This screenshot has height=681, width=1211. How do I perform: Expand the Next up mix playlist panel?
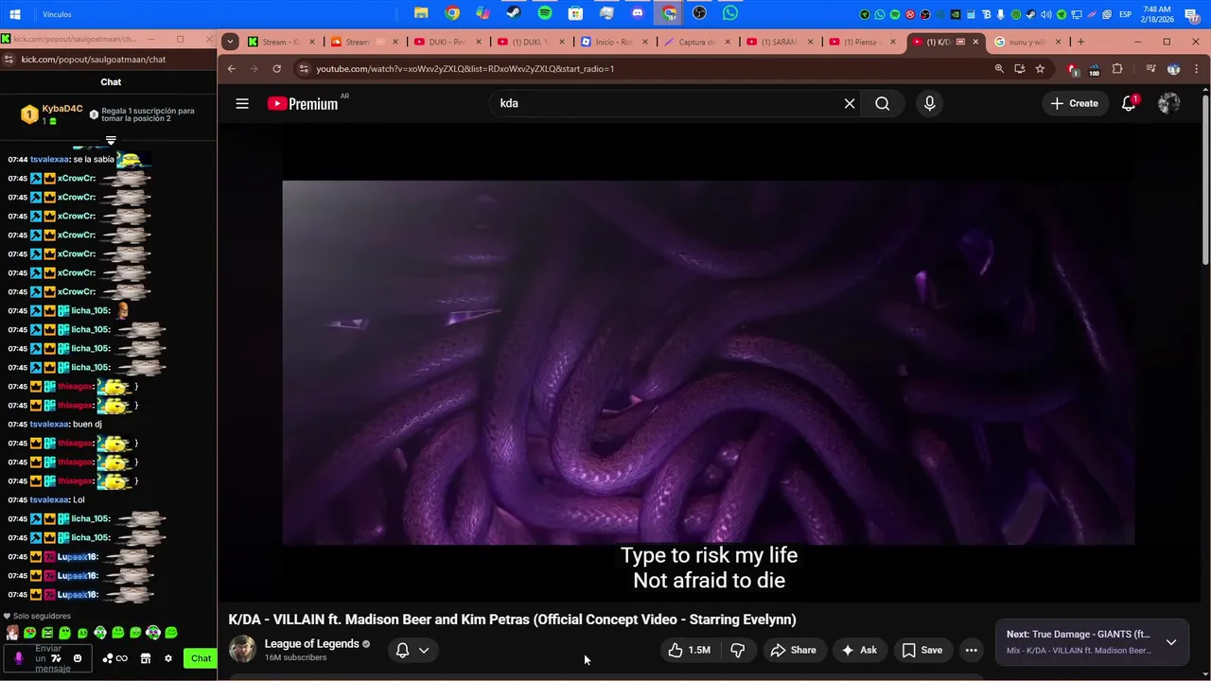1171,642
